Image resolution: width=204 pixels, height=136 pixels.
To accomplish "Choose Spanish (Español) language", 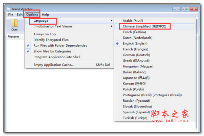I will tap(155, 112).
